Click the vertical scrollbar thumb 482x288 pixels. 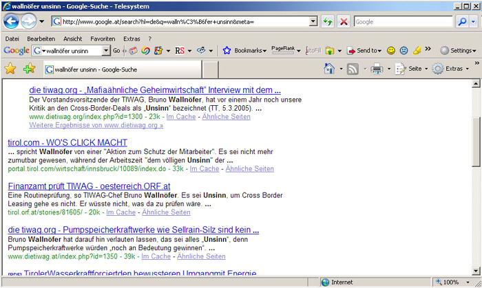(x=476, y=142)
